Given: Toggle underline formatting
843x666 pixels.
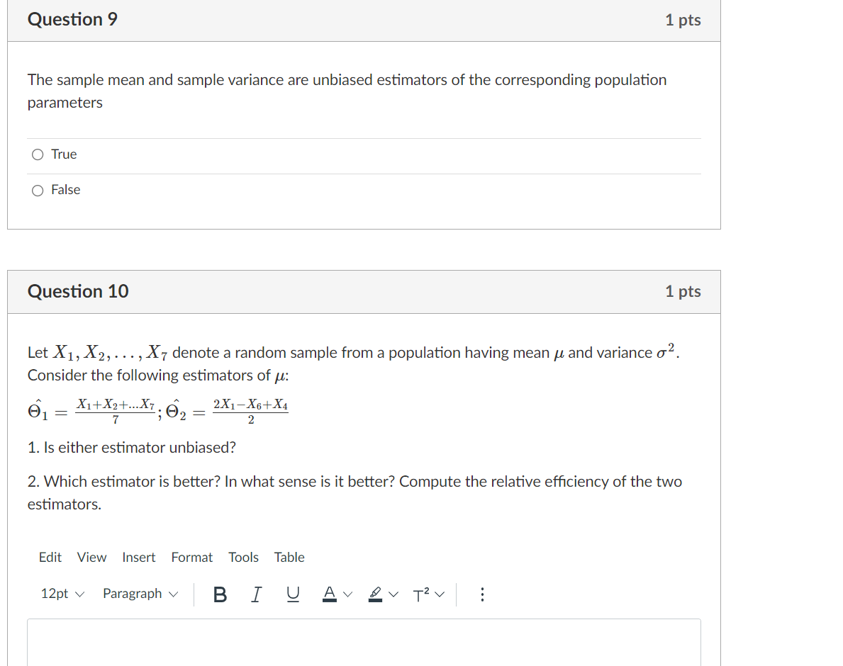Looking at the screenshot, I should tap(292, 594).
